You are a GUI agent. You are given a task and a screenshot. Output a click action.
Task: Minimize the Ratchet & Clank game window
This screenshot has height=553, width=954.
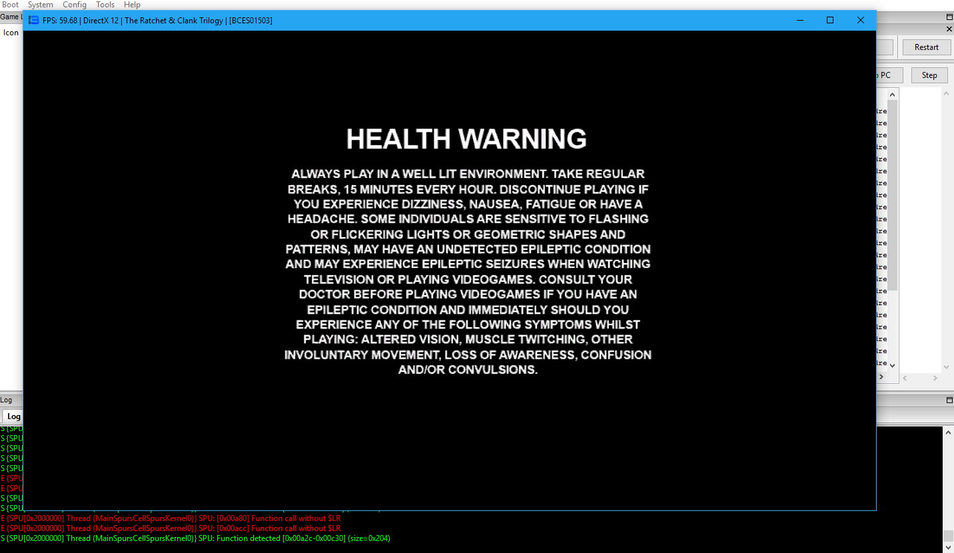coord(799,21)
